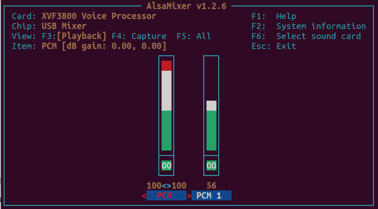Click the PCM volume bar red top segment
378x209 pixels.
pos(167,66)
